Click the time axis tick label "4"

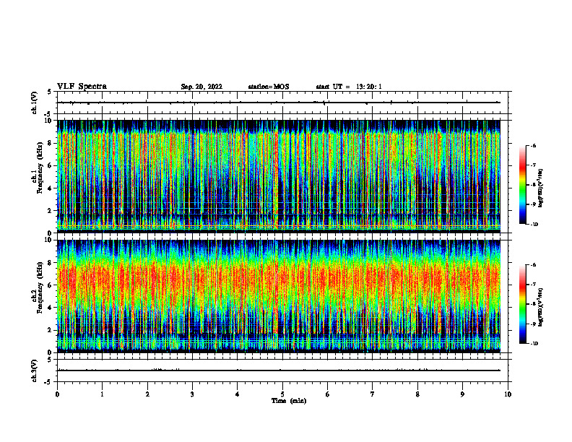pyautogui.click(x=238, y=394)
